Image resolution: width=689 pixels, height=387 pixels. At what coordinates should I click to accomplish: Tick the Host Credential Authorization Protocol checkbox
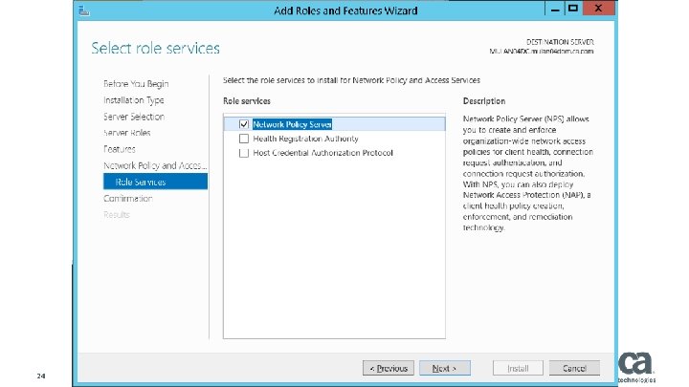(x=244, y=153)
